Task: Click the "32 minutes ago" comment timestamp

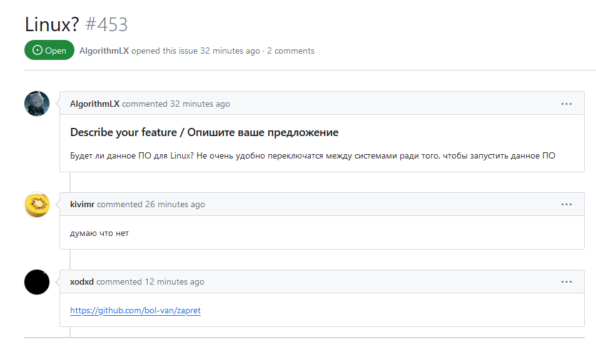Action: click(200, 104)
